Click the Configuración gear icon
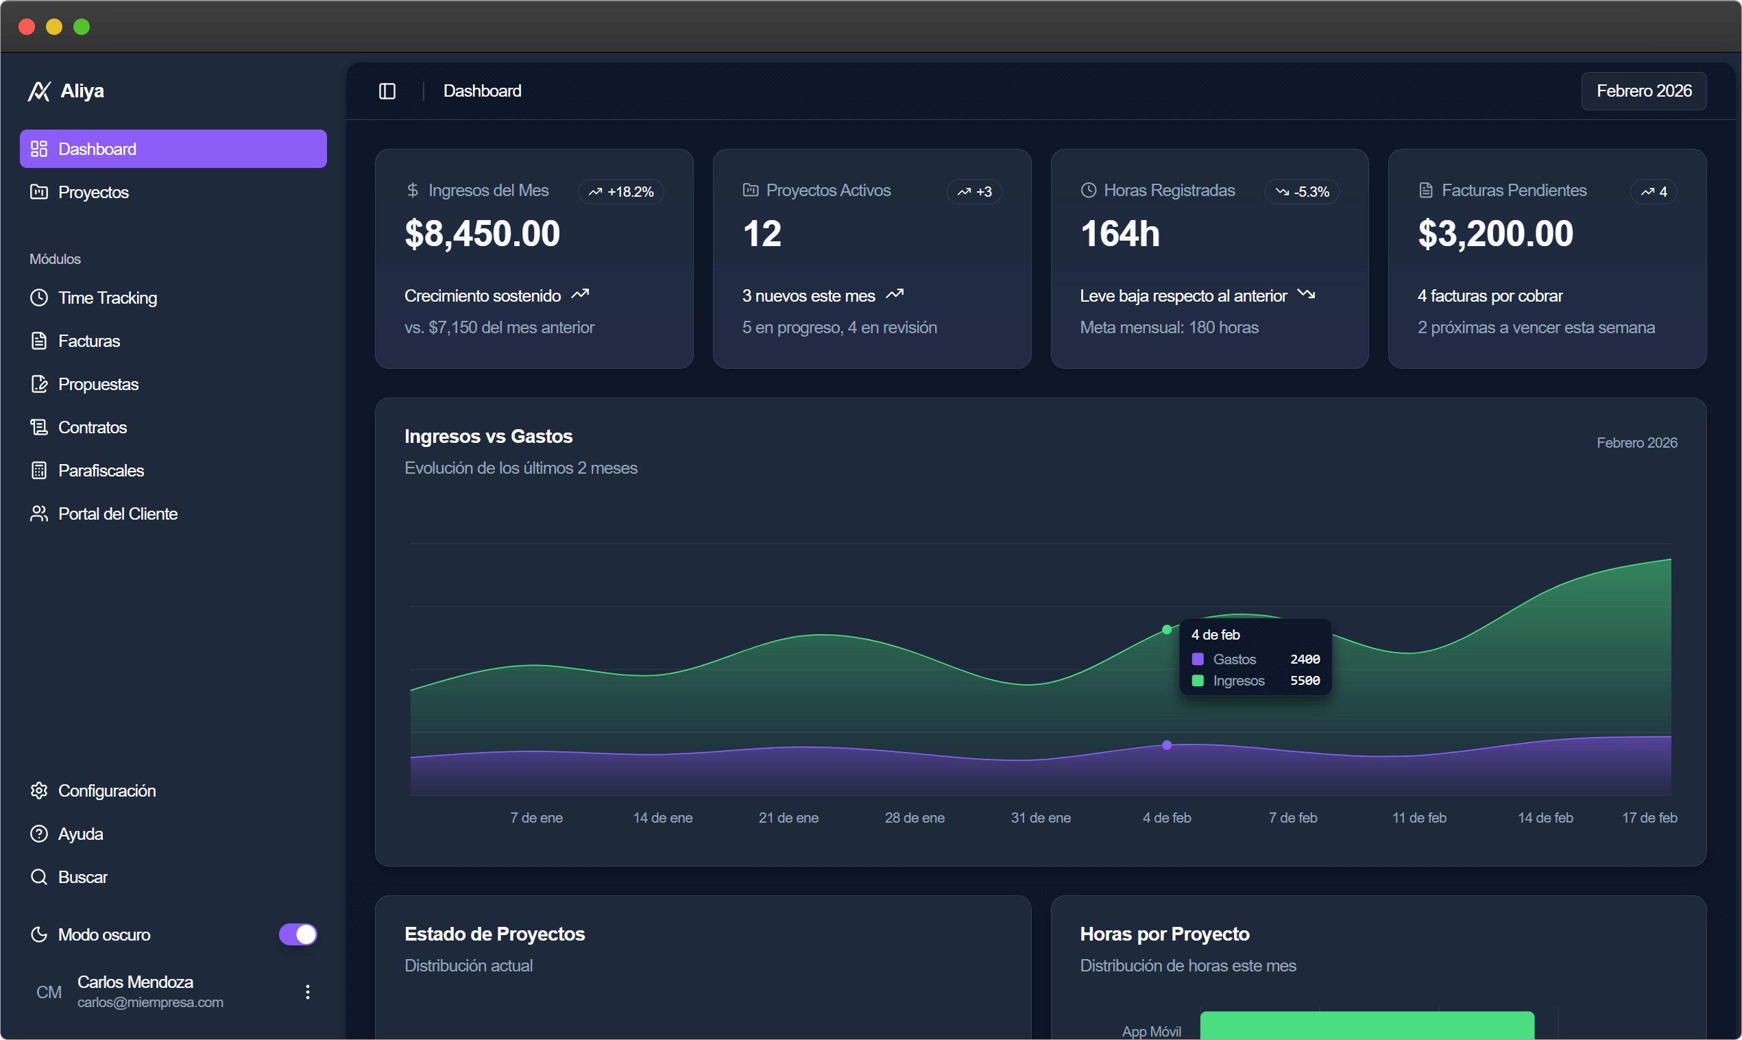 click(39, 790)
